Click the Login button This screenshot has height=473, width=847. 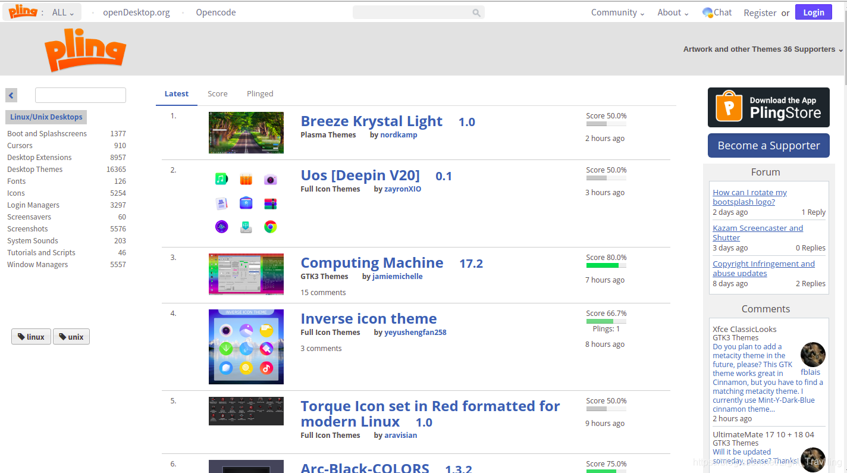814,12
